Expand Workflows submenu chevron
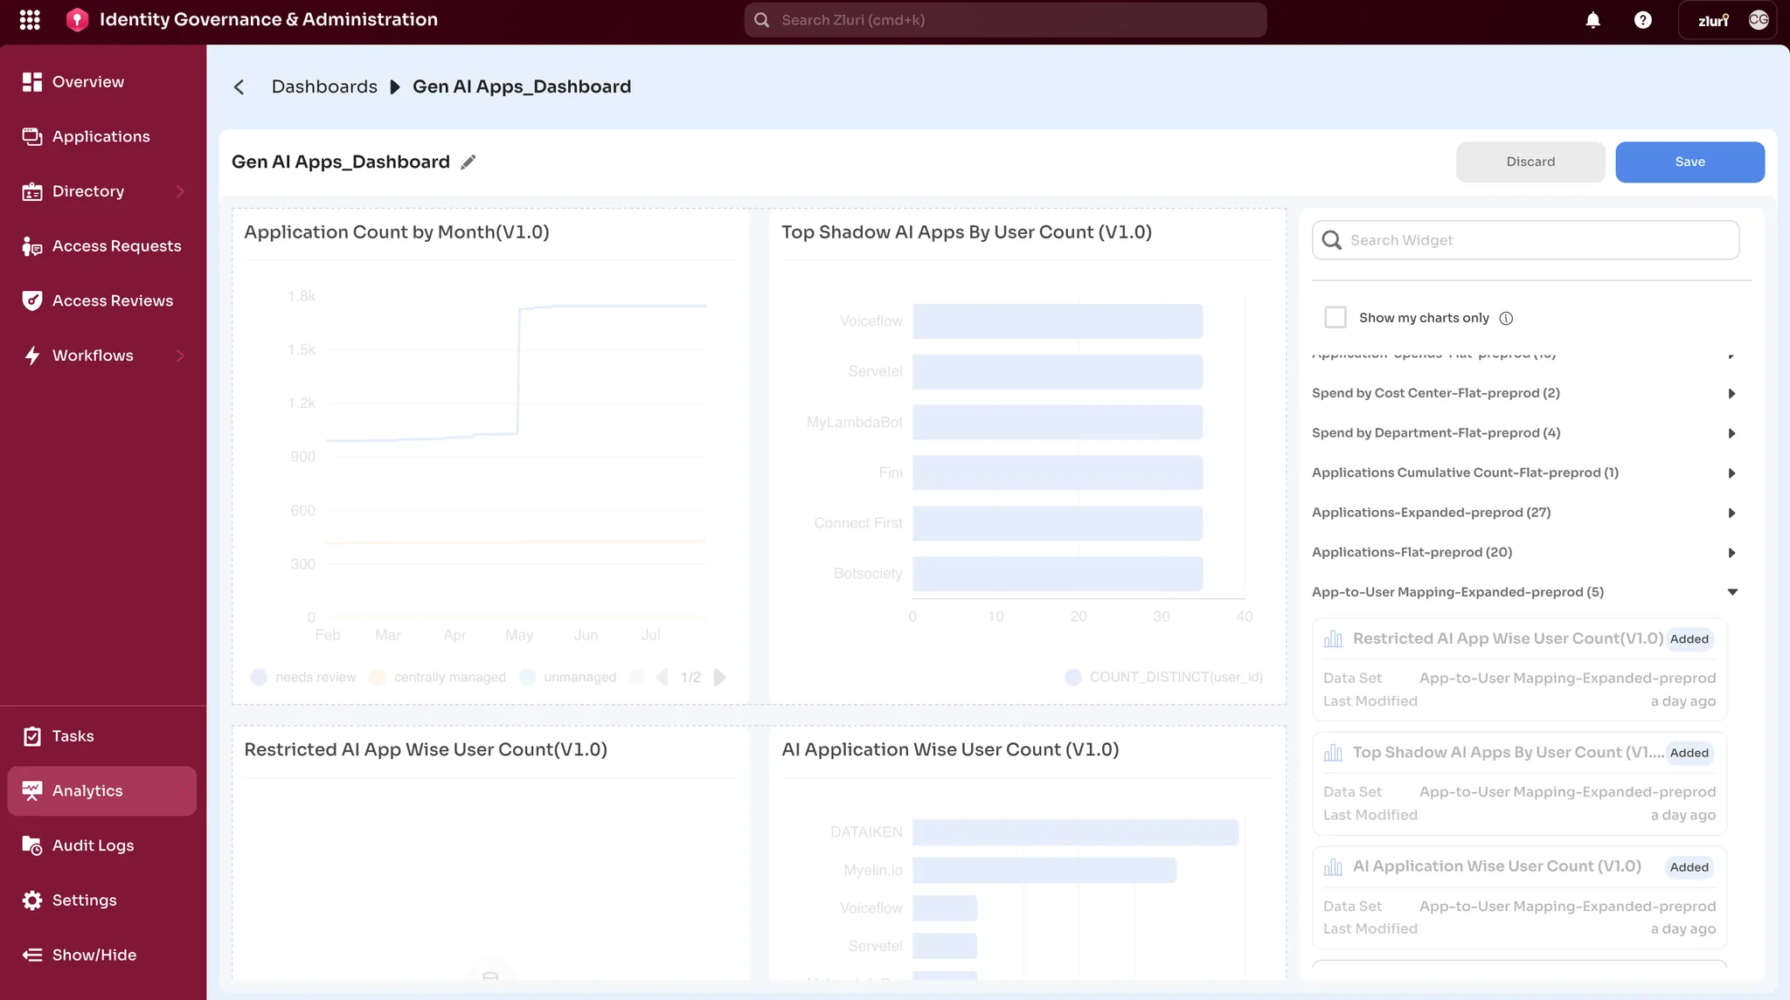This screenshot has height=1000, width=1790. pyautogui.click(x=180, y=355)
